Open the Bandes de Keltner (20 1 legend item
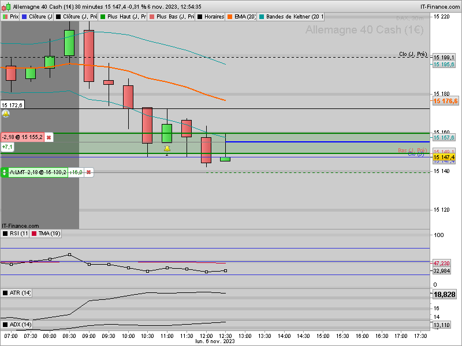The width and height of the screenshot is (462, 346). pyautogui.click(x=291, y=17)
